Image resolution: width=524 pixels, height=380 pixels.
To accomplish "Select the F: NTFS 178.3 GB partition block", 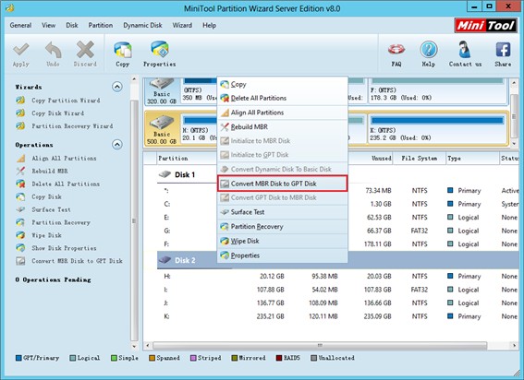I will click(x=437, y=90).
